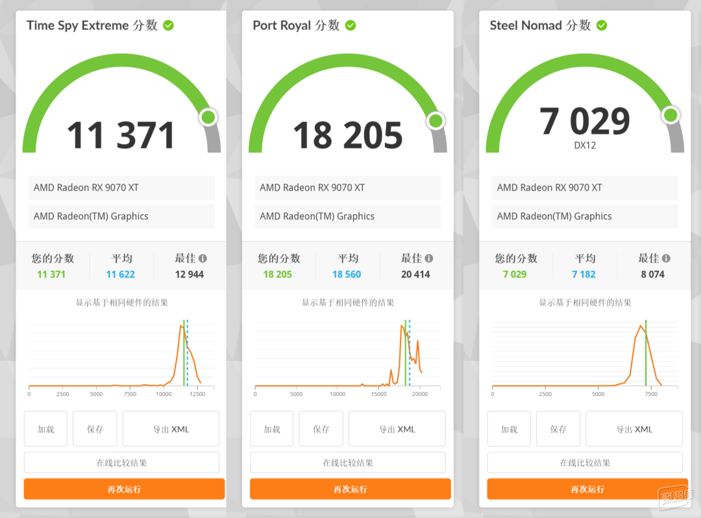Click the best score 8 074
The width and height of the screenshot is (701, 518).
(x=652, y=274)
